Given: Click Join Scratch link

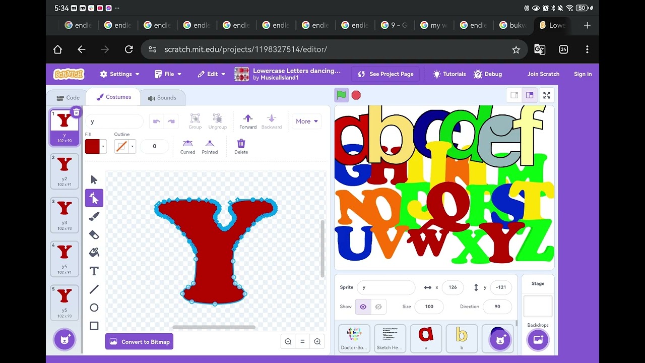Looking at the screenshot, I should [543, 74].
